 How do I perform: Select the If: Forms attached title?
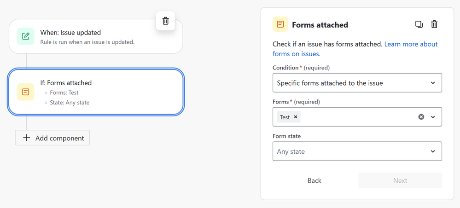66,83
